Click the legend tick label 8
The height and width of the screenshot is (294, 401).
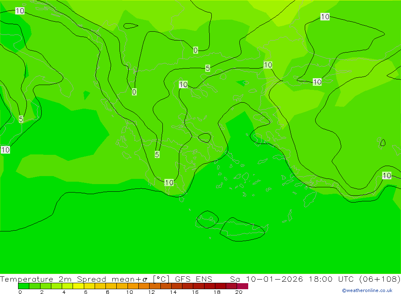coord(107,292)
